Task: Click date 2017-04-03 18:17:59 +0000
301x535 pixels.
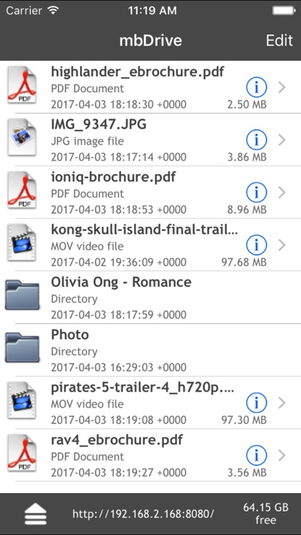Action: click(119, 315)
